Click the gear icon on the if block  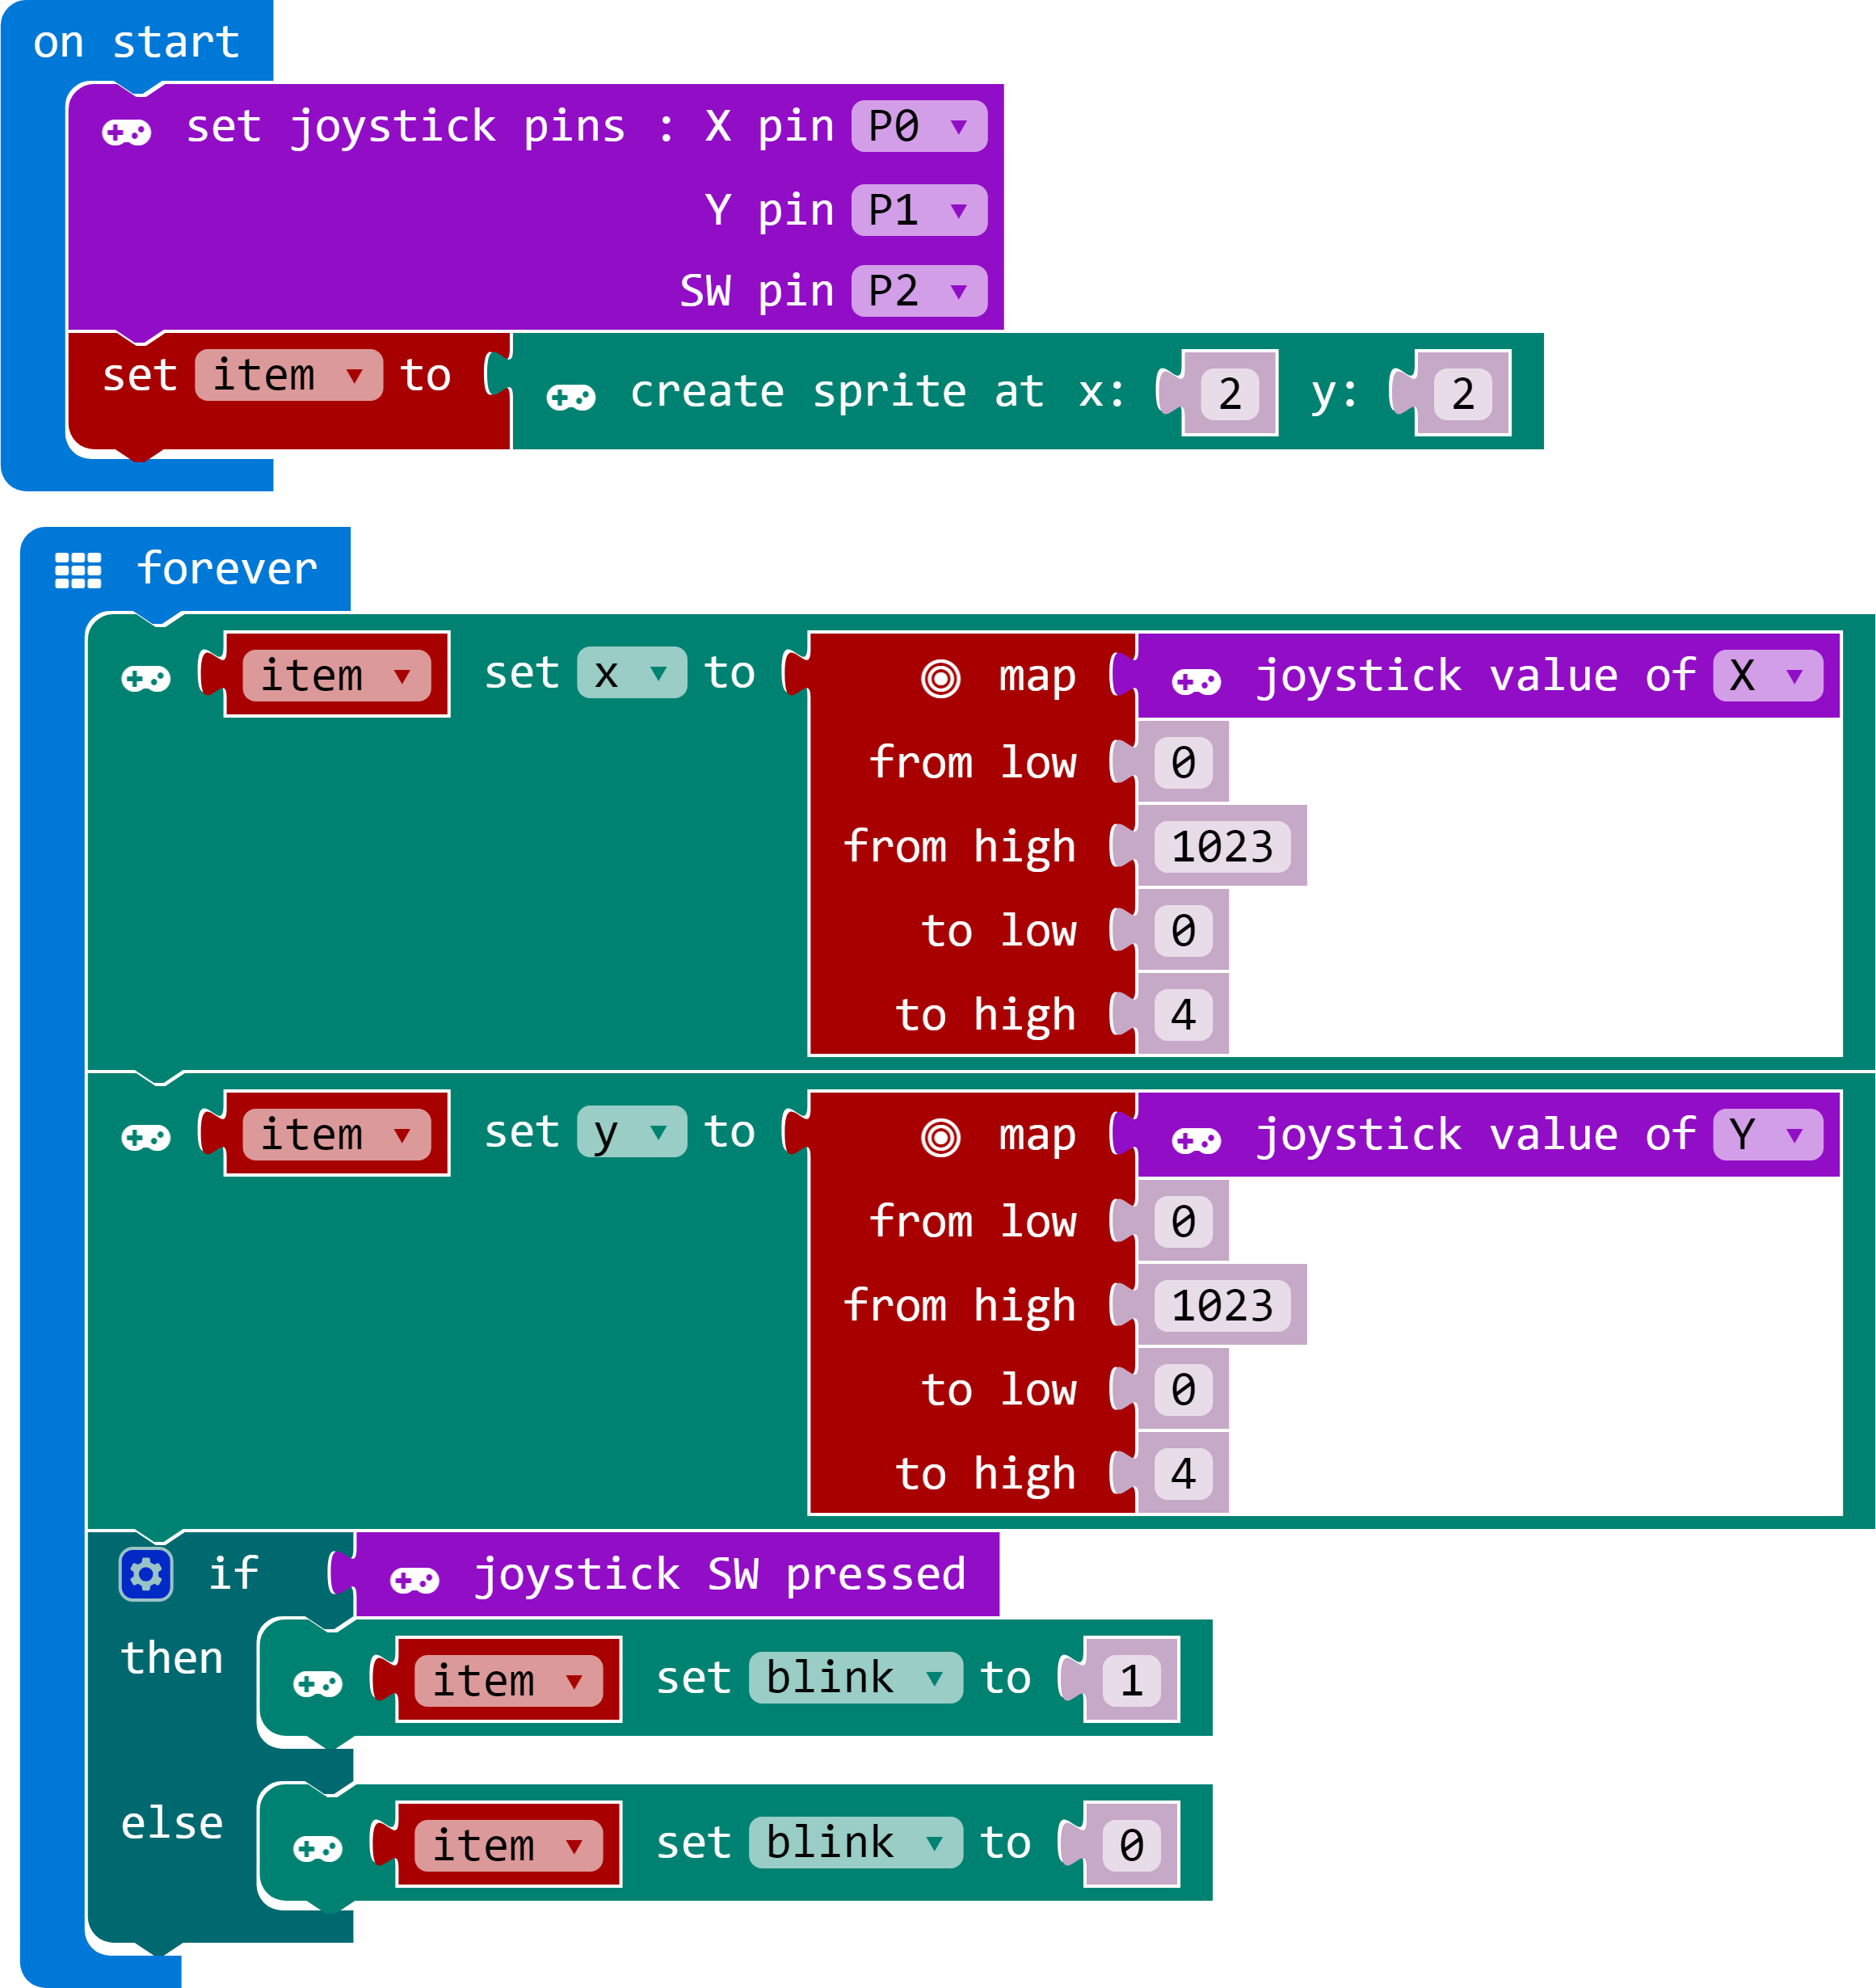146,1575
